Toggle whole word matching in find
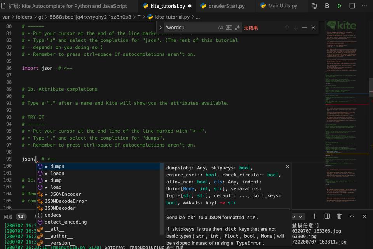Viewport: 373px width, 249px height. click(x=229, y=28)
